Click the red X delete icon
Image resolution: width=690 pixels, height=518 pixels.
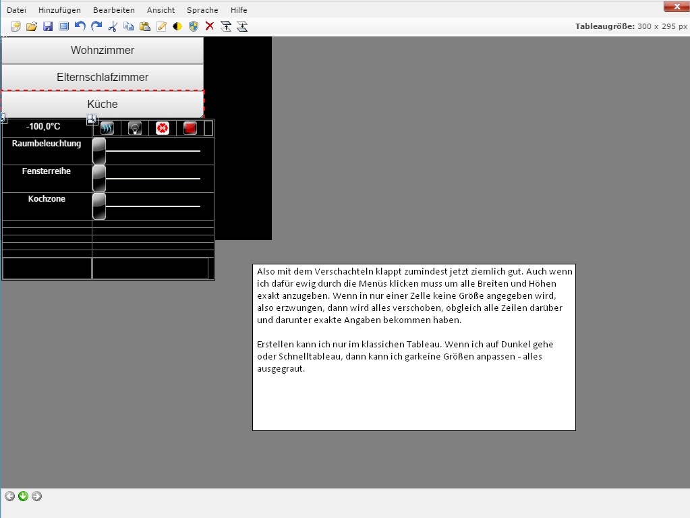(x=210, y=26)
